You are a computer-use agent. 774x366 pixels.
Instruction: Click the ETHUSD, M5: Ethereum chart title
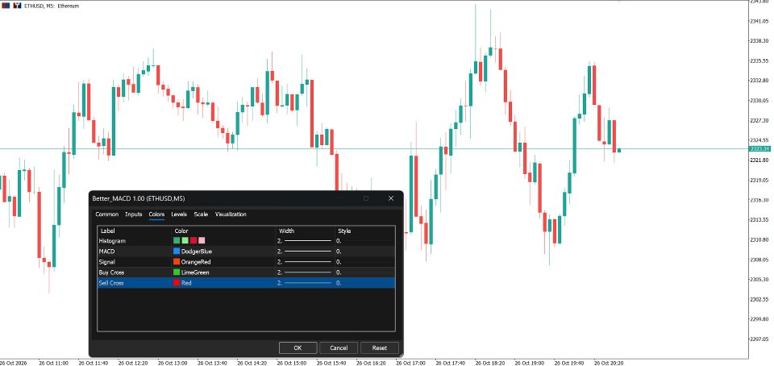[x=52, y=6]
